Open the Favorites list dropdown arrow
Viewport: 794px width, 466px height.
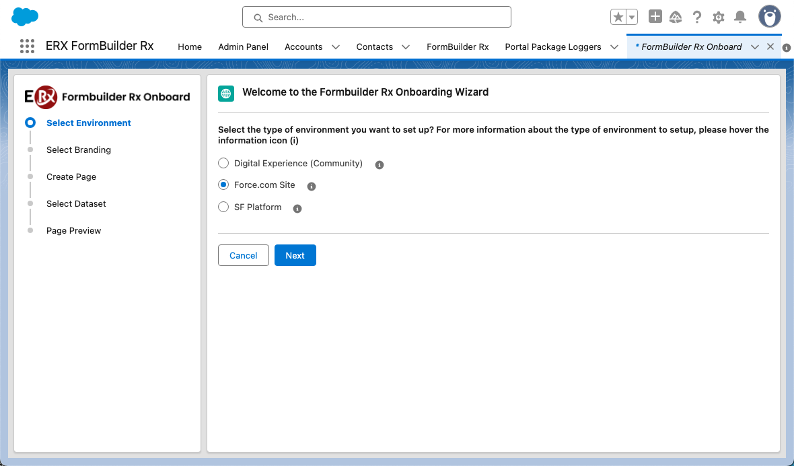632,18
